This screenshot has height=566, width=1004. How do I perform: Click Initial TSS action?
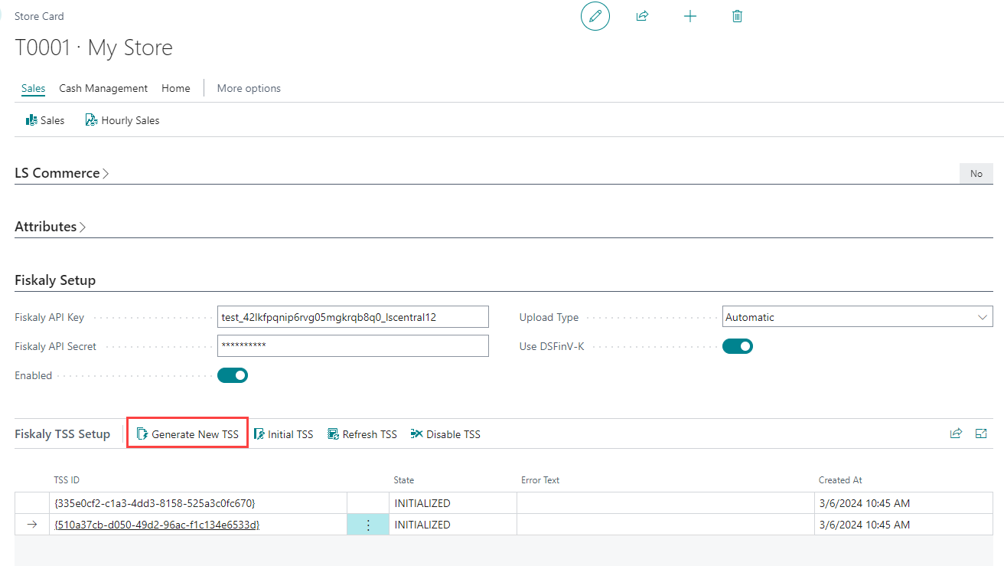click(x=284, y=434)
